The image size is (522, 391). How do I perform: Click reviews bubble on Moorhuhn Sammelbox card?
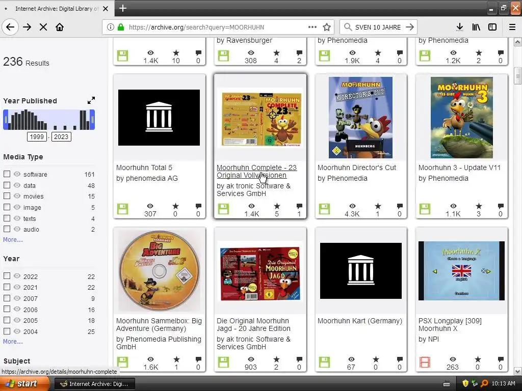[198, 359]
